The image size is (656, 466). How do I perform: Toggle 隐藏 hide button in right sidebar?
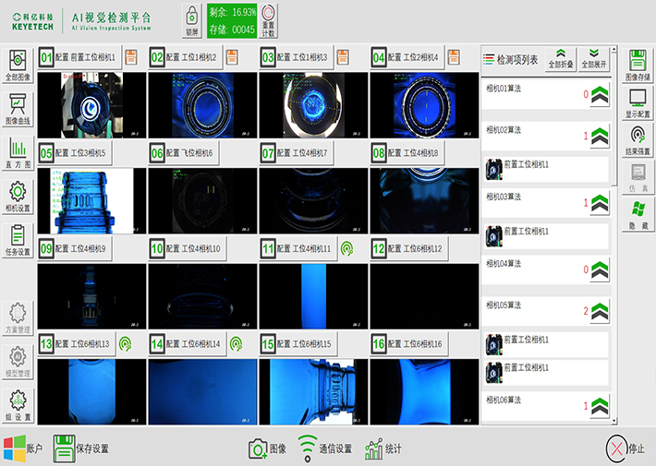637,215
